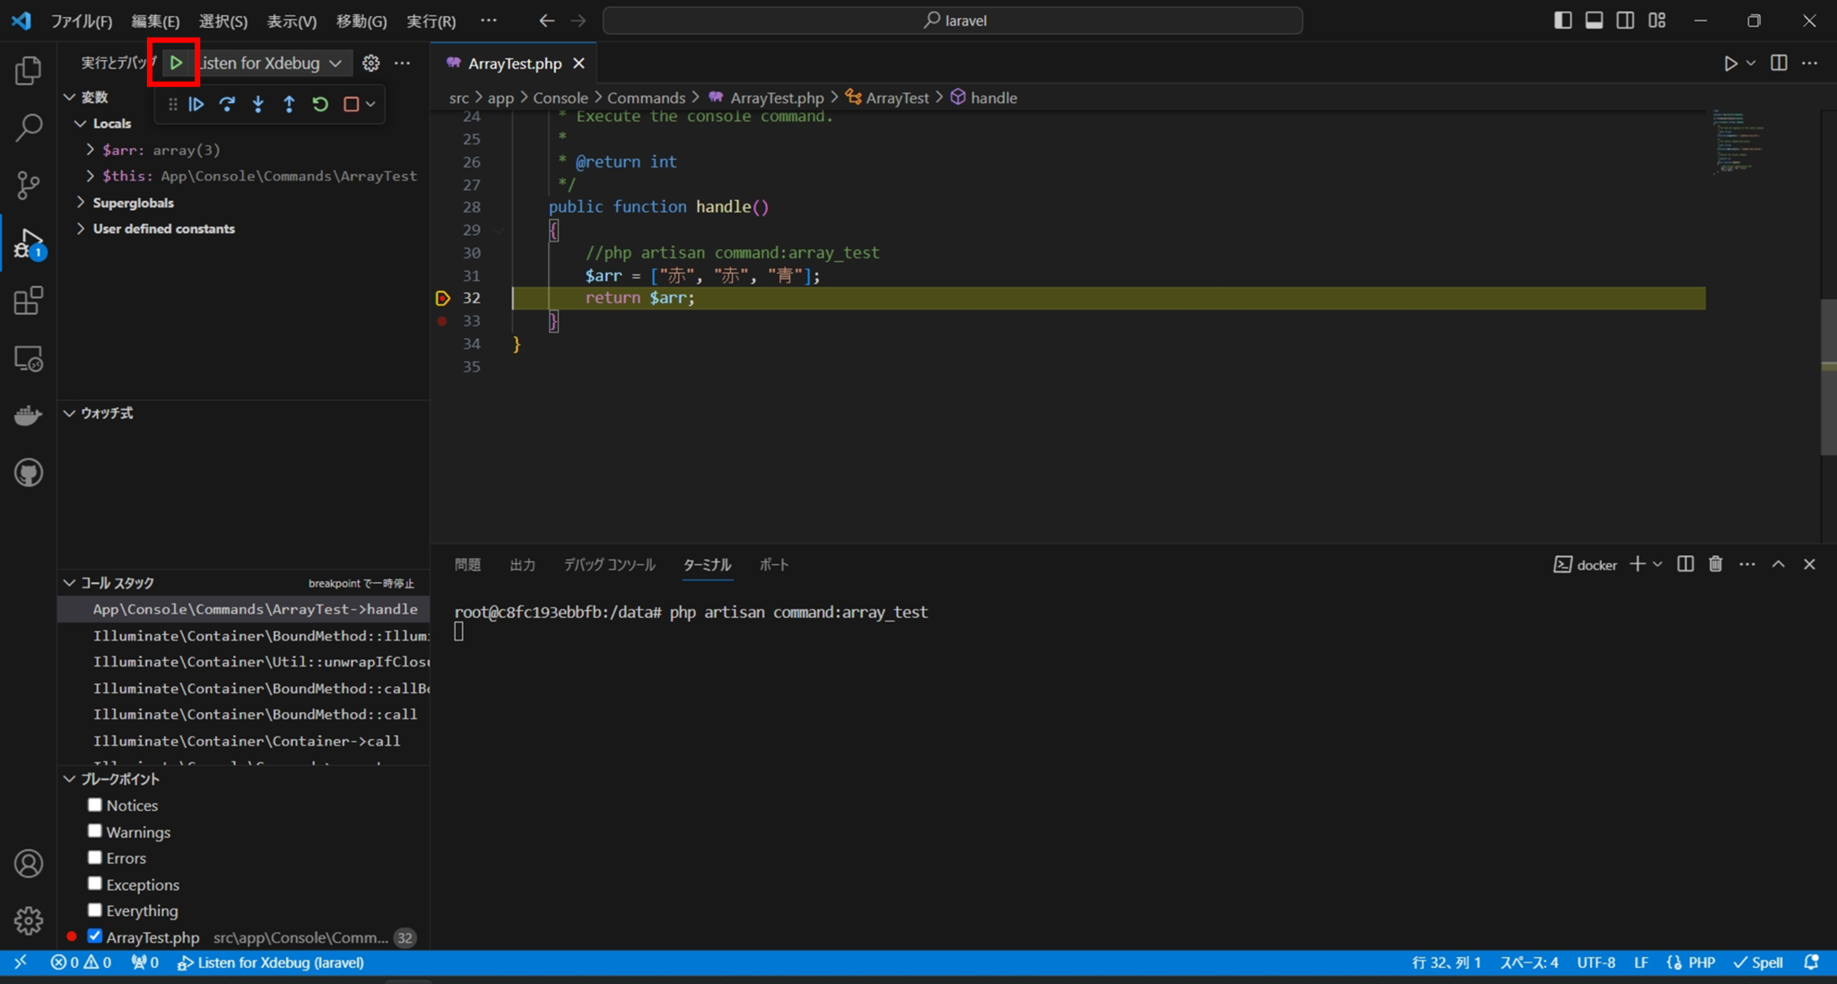Stop debugging with the stop icon
Viewport: 1837px width, 984px height.
pyautogui.click(x=351, y=104)
